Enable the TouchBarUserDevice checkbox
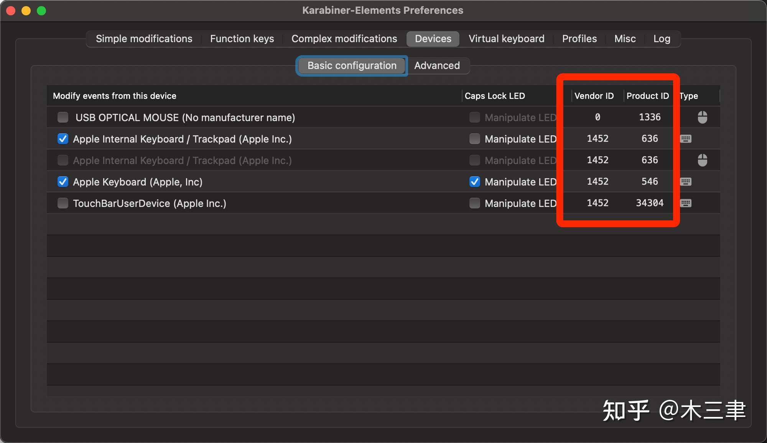The width and height of the screenshot is (767, 443). pos(63,203)
